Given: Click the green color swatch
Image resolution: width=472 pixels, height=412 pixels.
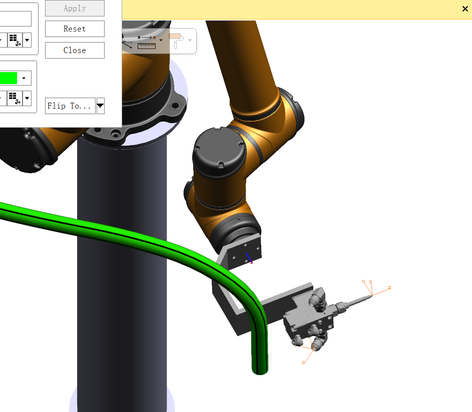Looking at the screenshot, I should 9,78.
